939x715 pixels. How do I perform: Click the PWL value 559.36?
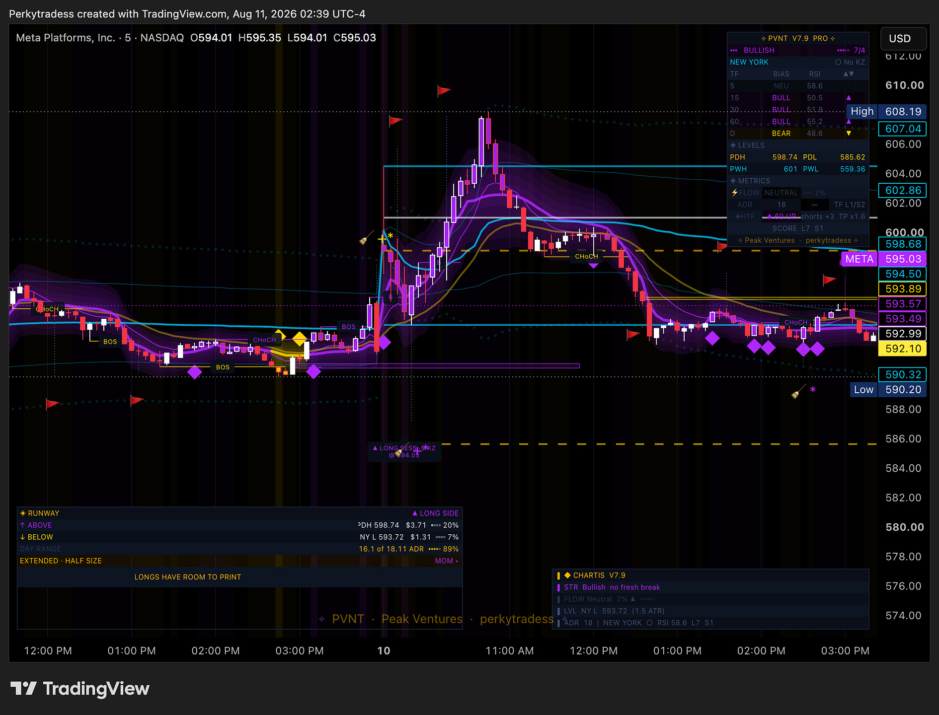point(853,169)
